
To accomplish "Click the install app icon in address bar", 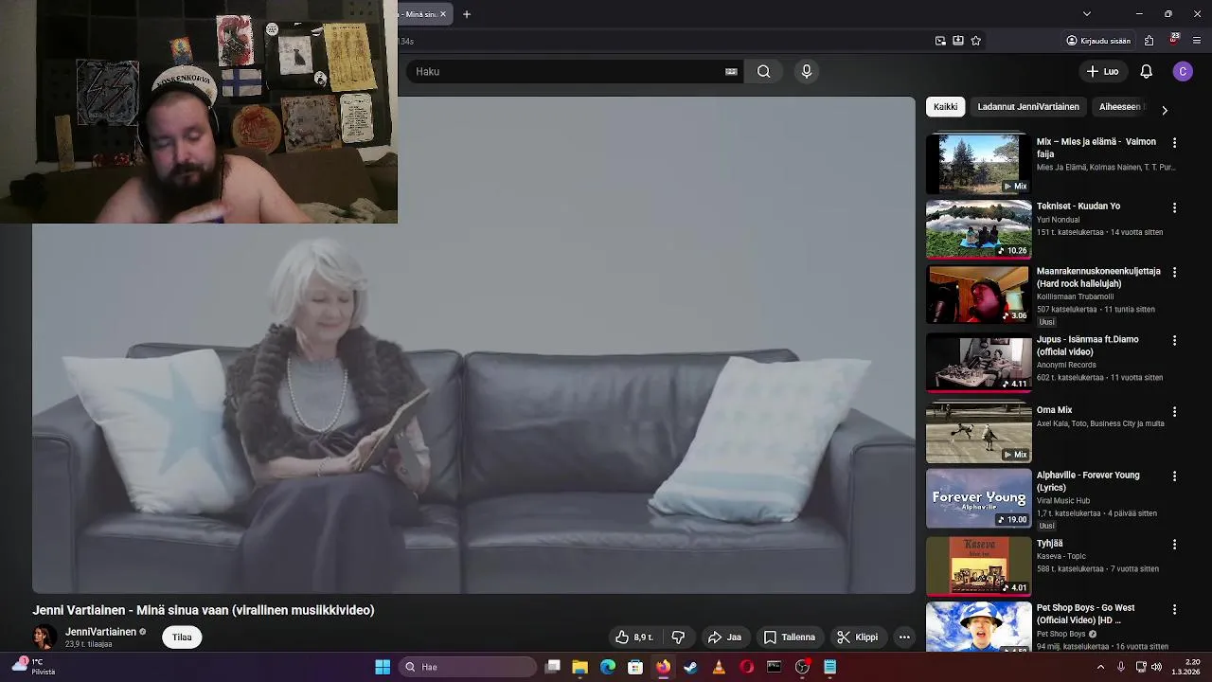I will coord(958,41).
